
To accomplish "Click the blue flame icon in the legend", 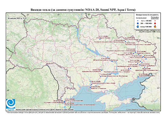I will (x=138, y=26).
